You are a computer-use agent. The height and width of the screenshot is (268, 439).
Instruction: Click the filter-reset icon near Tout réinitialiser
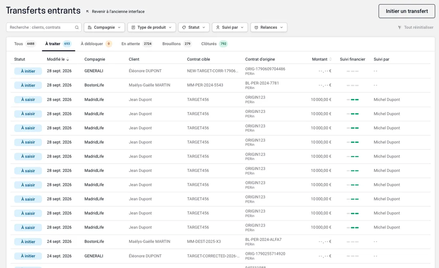pos(400,28)
